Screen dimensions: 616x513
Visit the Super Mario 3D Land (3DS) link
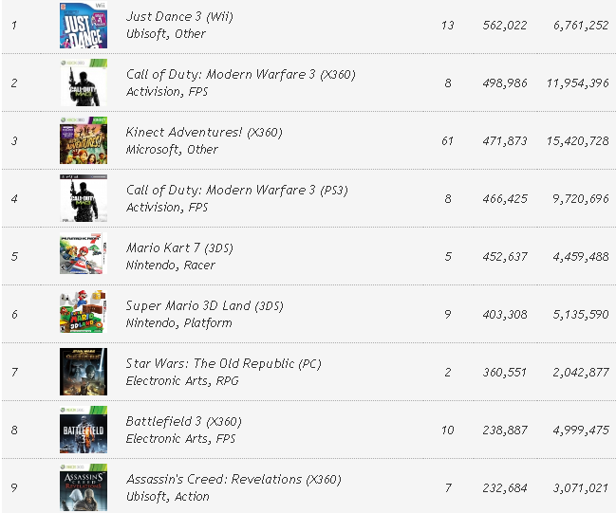coord(204,305)
